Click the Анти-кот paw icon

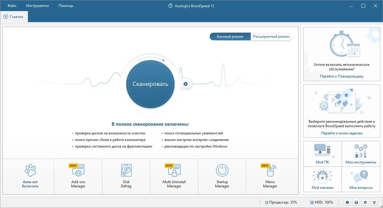30,170
